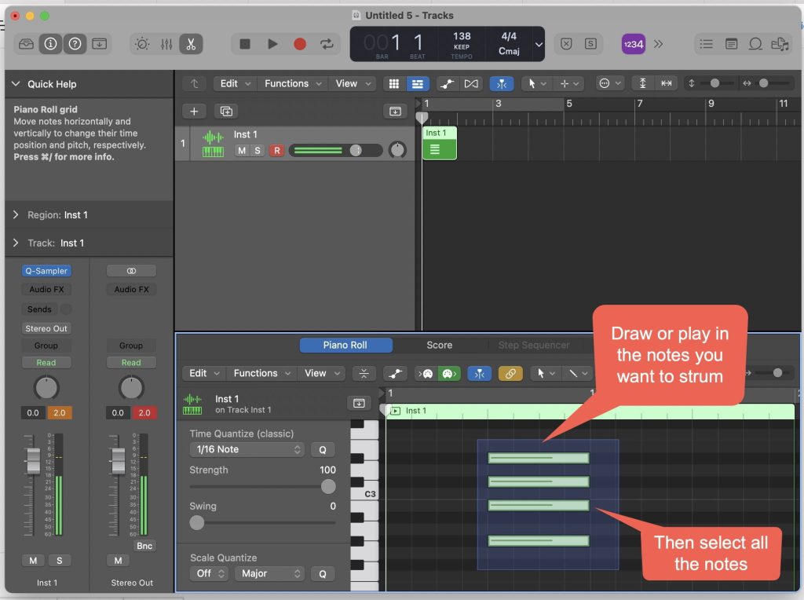The image size is (804, 600).
Task: Toggle the Cycle loop button
Action: 327,44
